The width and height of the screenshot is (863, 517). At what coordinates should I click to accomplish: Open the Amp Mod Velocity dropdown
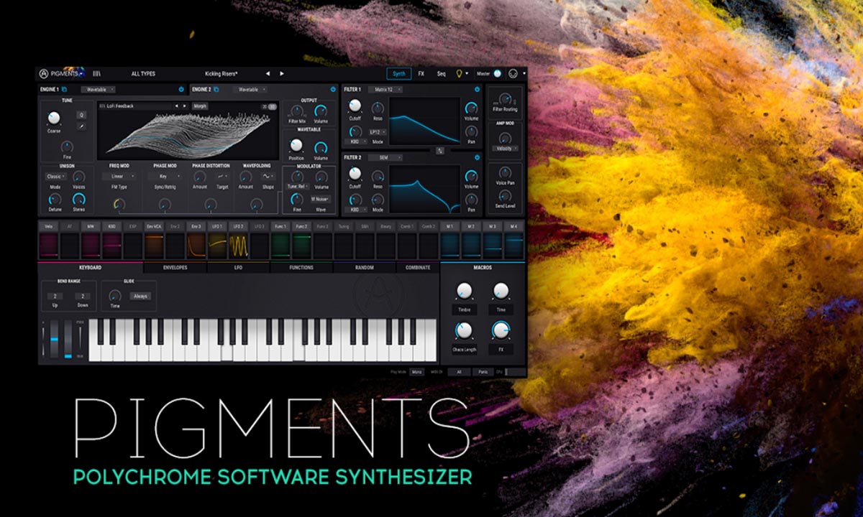[504, 149]
